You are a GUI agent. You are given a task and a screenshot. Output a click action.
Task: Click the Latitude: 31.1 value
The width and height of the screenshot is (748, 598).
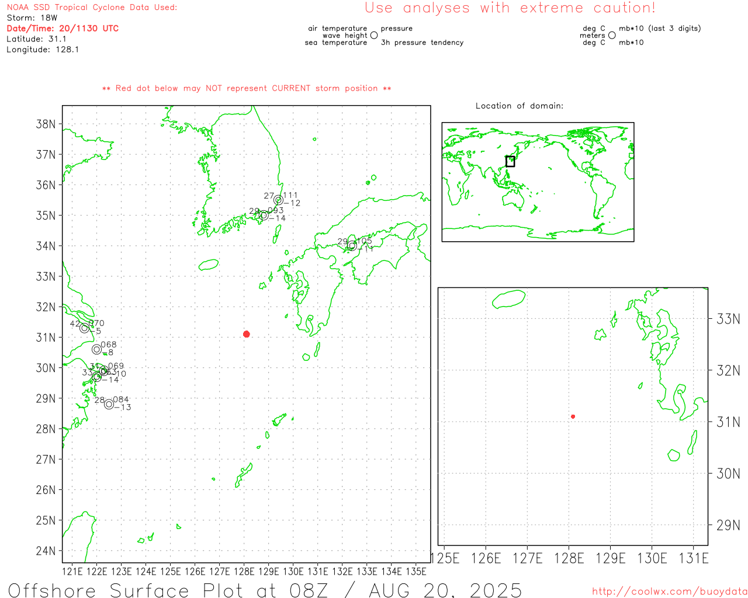point(36,39)
